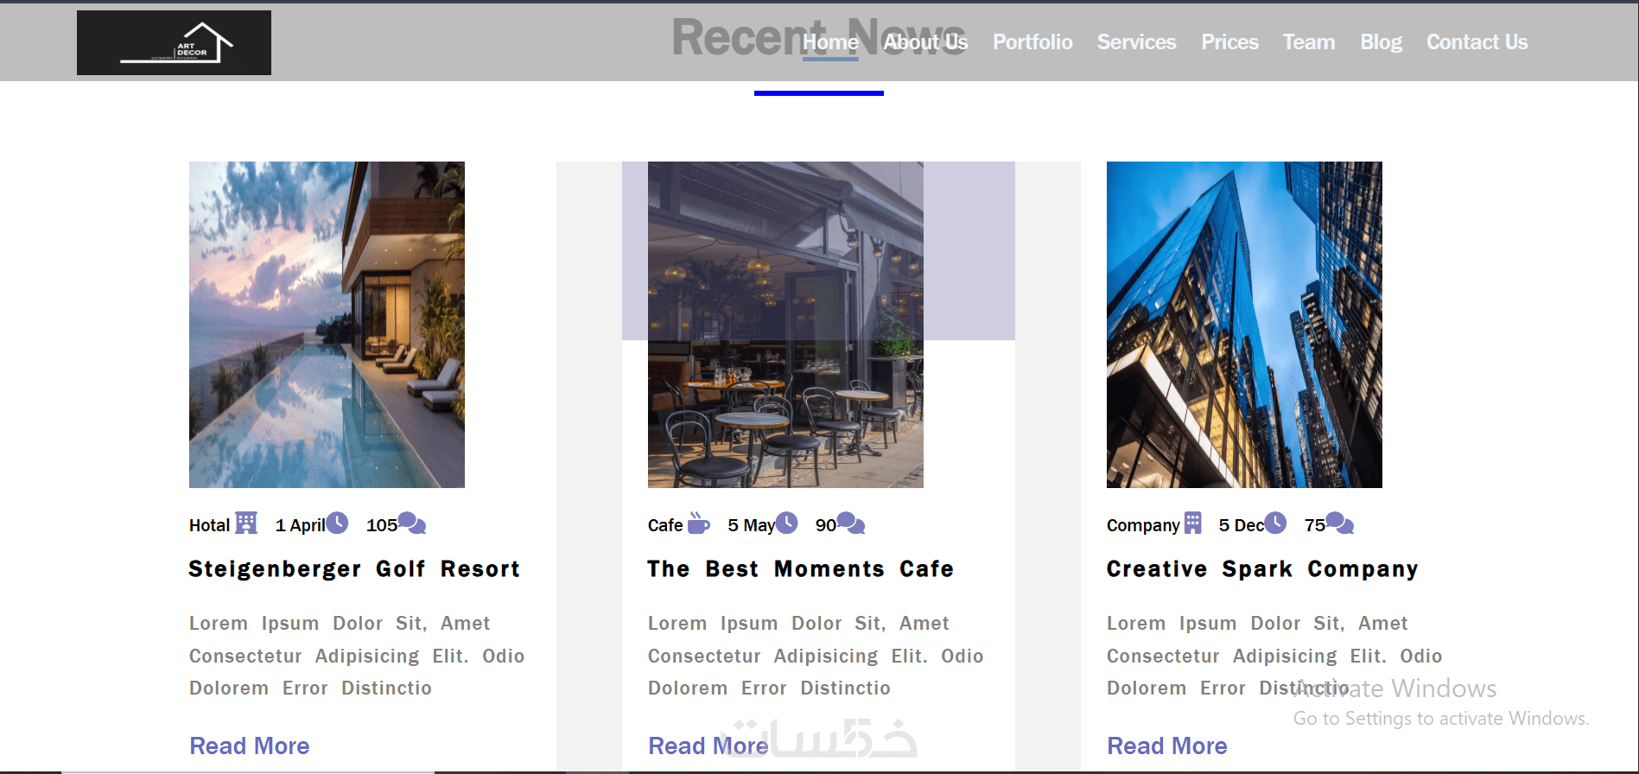Image resolution: width=1639 pixels, height=774 pixels.
Task: Click the clock icon beside 1 April
Action: 338,523
